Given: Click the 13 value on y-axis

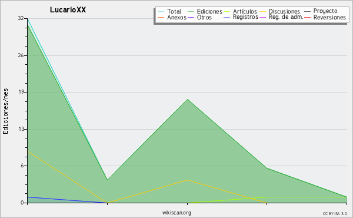Looking at the screenshot, I should coord(21,129).
